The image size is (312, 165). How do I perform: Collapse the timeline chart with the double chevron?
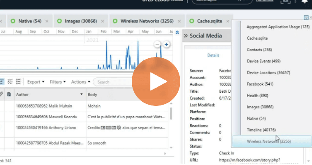[177, 32]
